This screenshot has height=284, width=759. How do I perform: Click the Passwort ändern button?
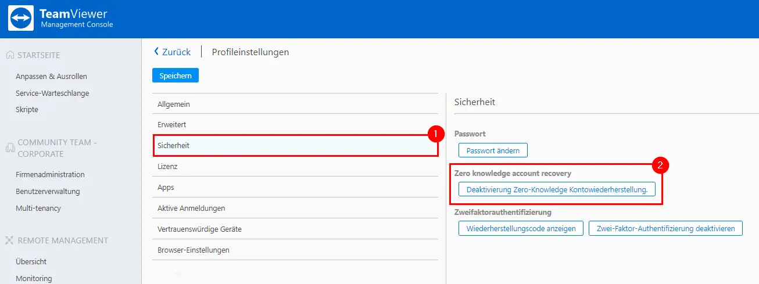[x=493, y=150]
